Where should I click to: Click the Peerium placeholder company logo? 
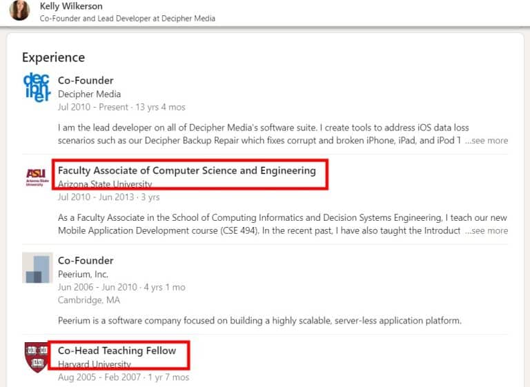coord(37,268)
